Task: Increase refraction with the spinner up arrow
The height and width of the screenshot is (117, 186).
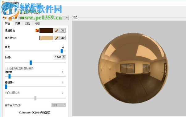Action: coord(64,56)
